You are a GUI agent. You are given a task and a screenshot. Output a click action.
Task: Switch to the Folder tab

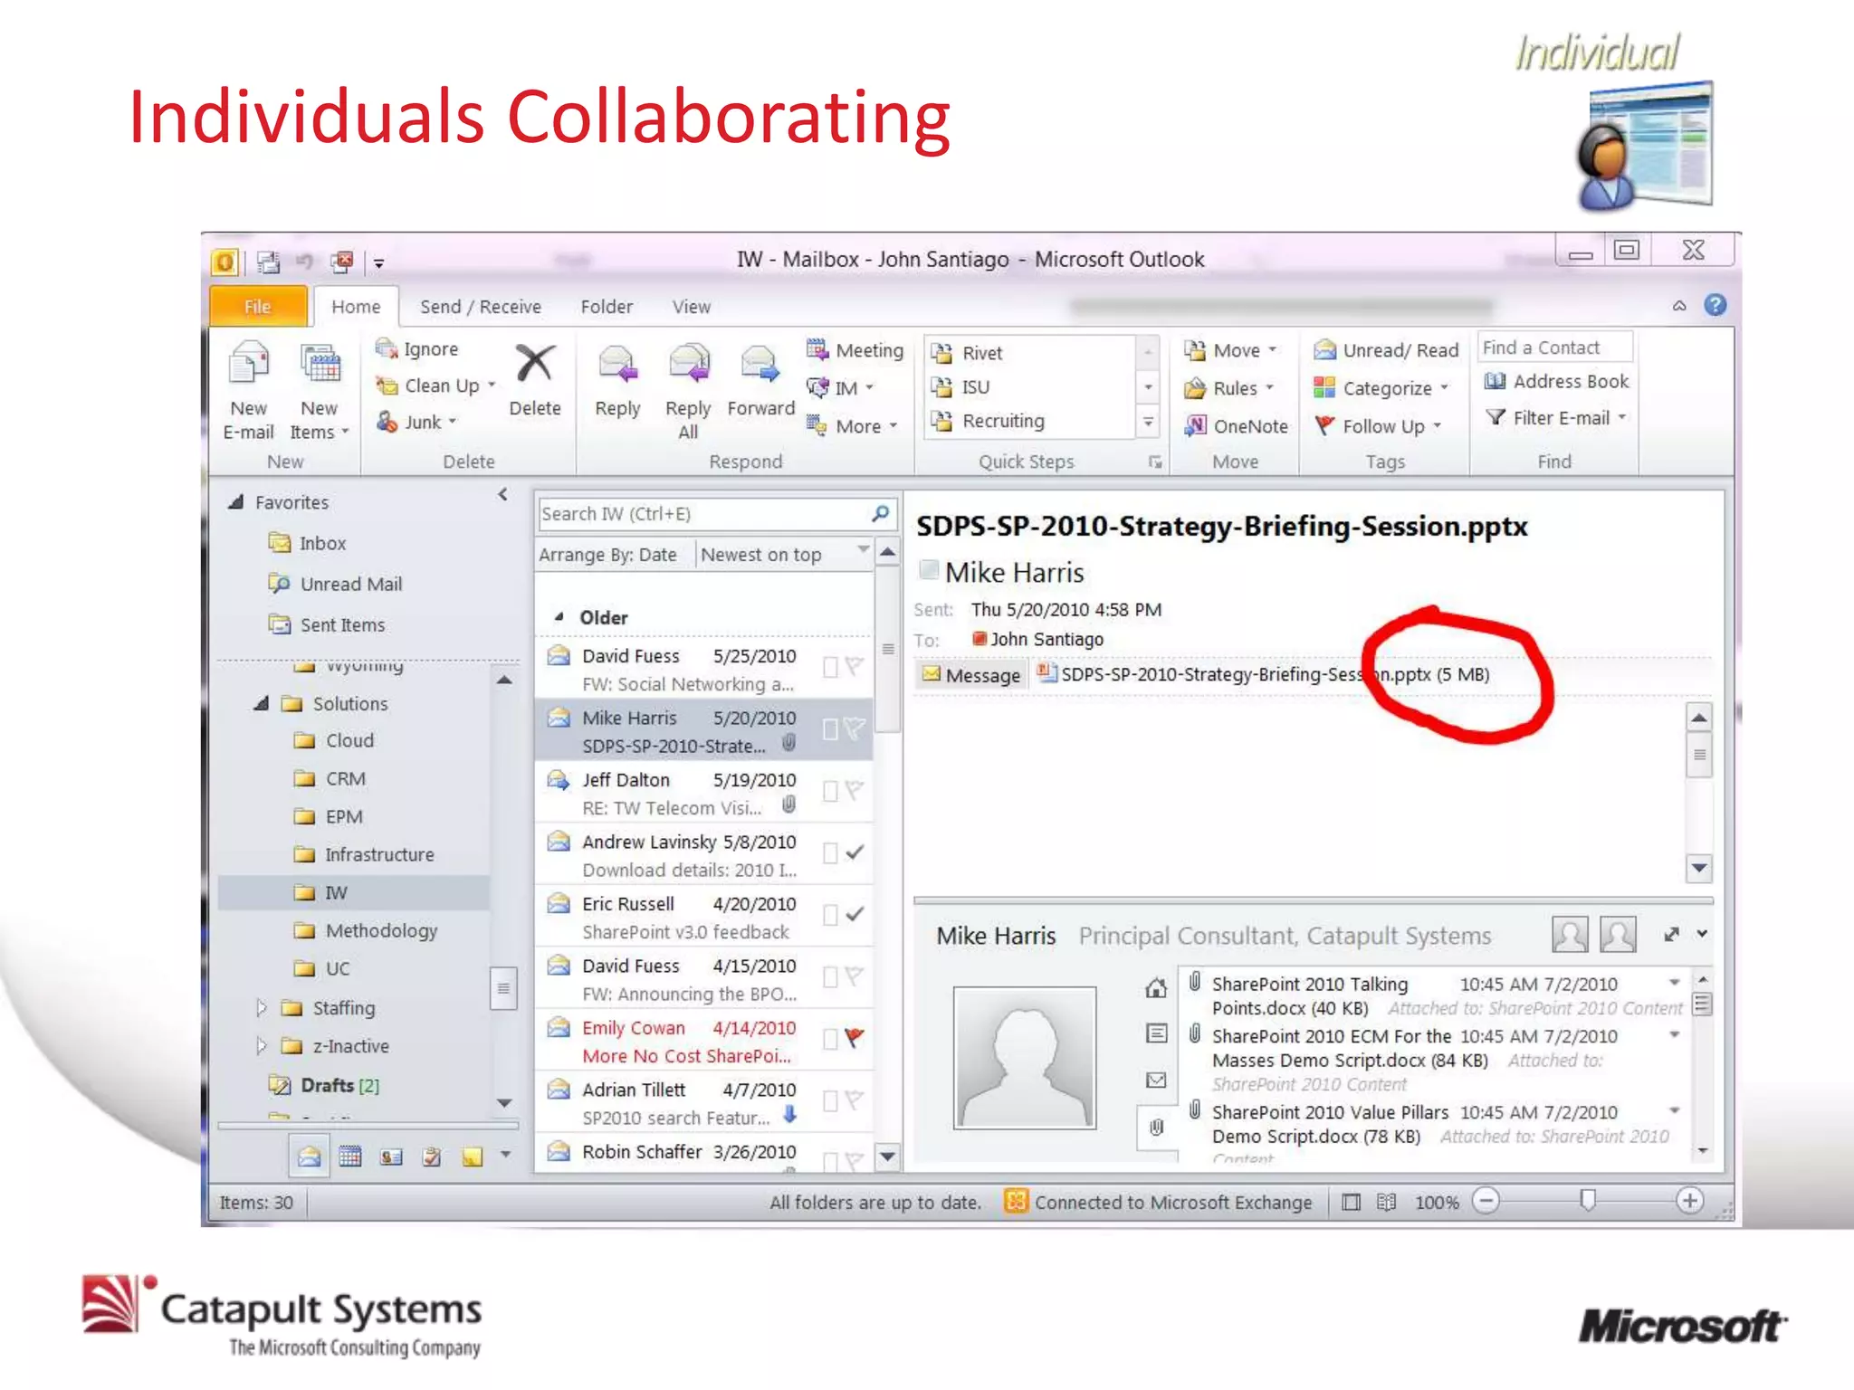tap(607, 307)
